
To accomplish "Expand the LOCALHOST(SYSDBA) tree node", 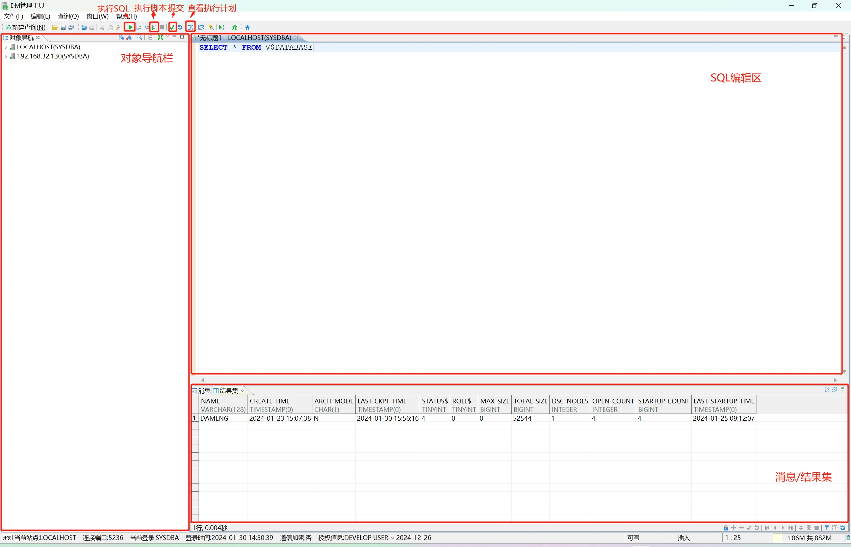I will (x=6, y=47).
